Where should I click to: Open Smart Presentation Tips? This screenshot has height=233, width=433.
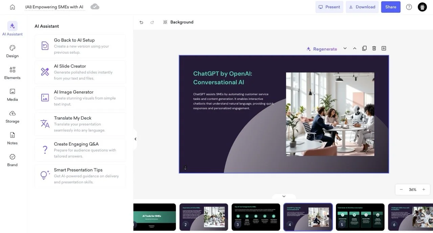pos(80,176)
